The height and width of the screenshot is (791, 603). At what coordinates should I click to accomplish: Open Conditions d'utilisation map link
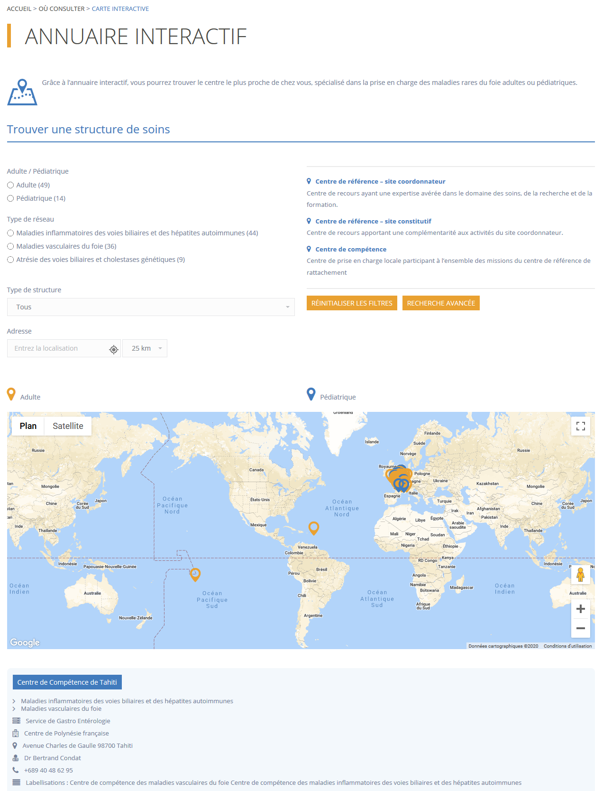[567, 646]
